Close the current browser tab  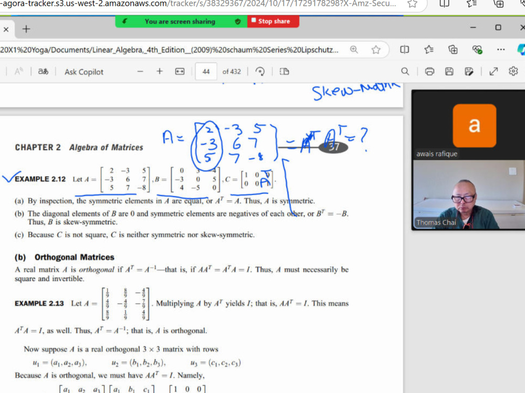(6, 29)
